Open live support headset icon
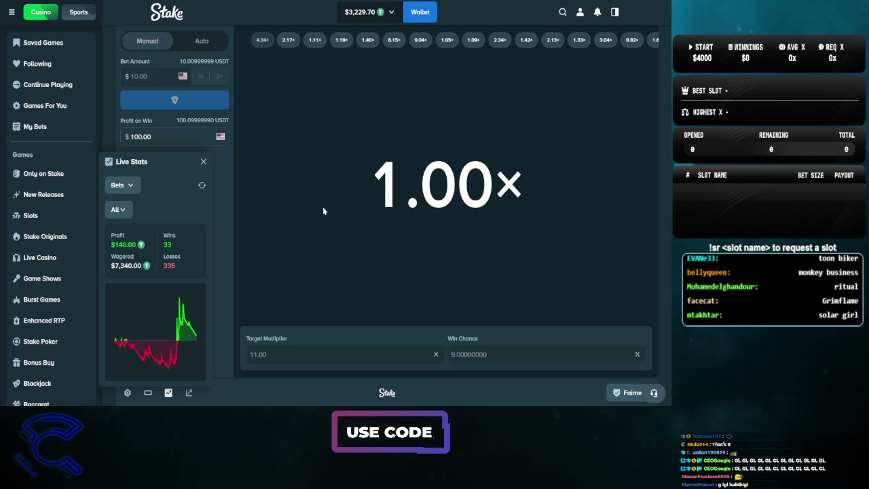This screenshot has width=869, height=489. point(654,393)
